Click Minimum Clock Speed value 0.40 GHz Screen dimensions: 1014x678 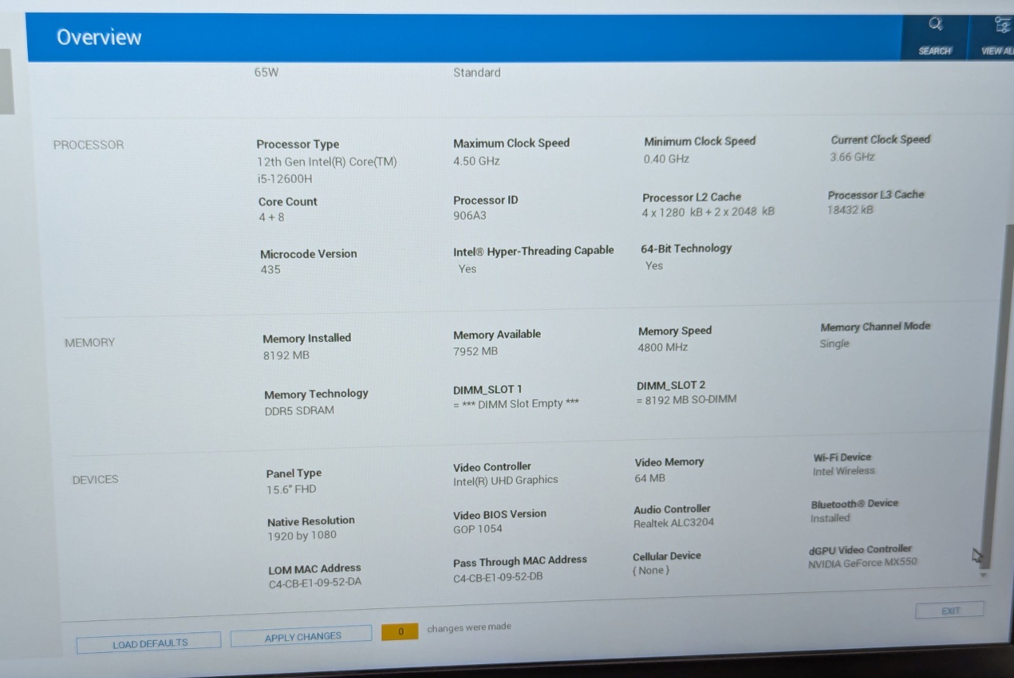(x=666, y=158)
